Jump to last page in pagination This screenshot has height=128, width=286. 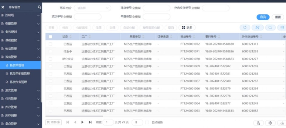coord(90,122)
